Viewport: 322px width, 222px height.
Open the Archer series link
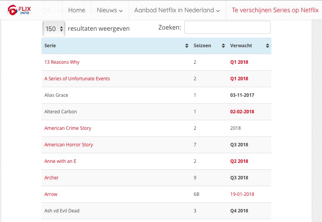click(x=52, y=178)
